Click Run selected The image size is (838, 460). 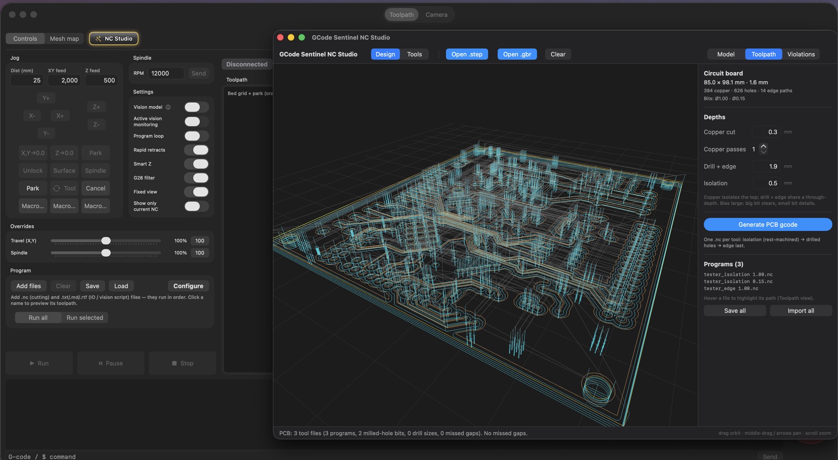pyautogui.click(x=85, y=318)
